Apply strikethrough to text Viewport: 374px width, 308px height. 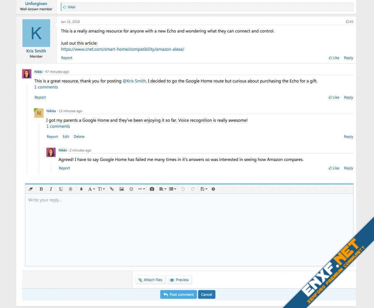(70, 189)
